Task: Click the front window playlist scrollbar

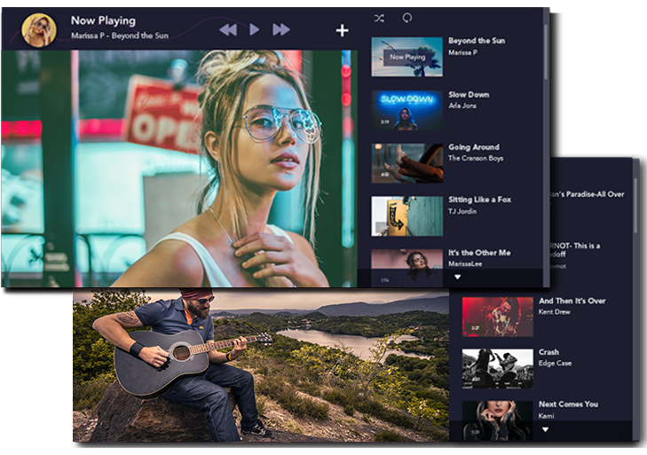Action: (x=546, y=51)
